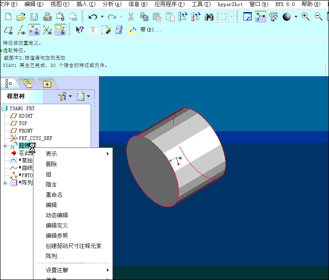The height and width of the screenshot is (280, 329).
Task: Open the hyperShot menu
Action: point(230,4)
